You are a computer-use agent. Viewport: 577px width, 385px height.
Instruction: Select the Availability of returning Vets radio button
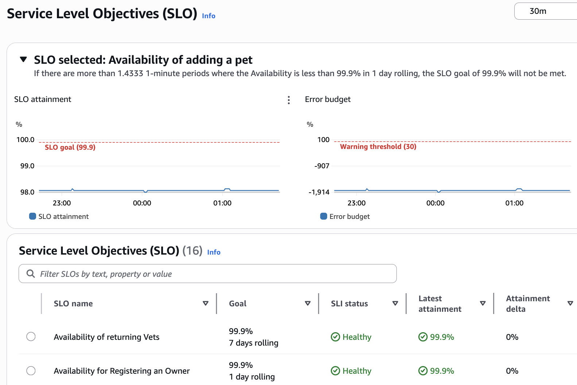pos(31,337)
